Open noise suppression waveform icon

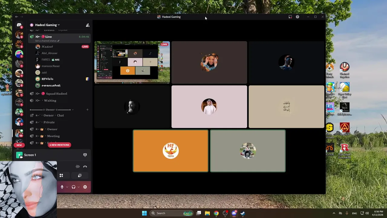(78, 167)
